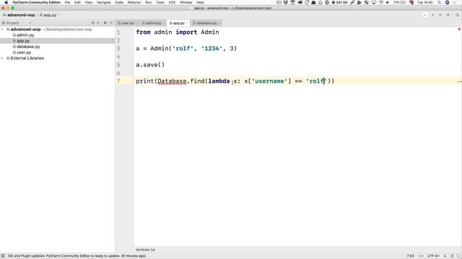Open database.py in project tree
The height and width of the screenshot is (259, 462).
[x=28, y=47]
